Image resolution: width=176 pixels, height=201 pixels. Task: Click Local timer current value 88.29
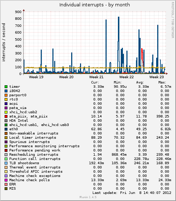click(96, 138)
